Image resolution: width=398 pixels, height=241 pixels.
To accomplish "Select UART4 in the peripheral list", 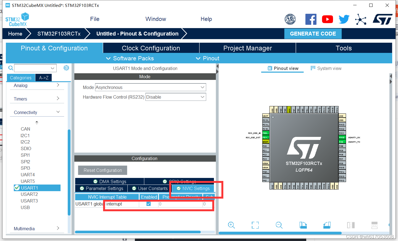I will click(x=28, y=175).
